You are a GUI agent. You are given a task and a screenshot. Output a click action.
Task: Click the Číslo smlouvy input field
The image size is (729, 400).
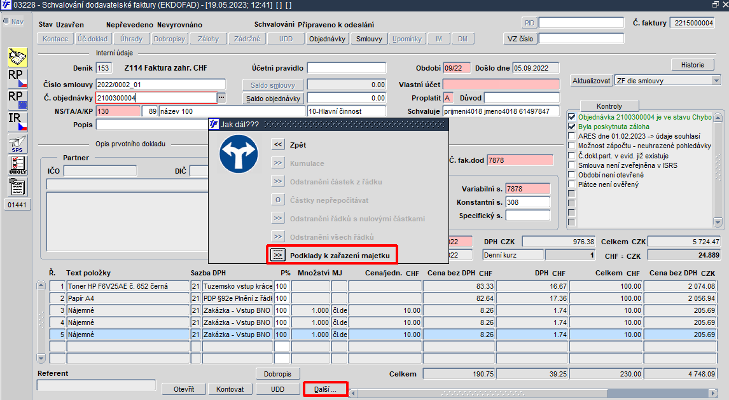[161, 85]
